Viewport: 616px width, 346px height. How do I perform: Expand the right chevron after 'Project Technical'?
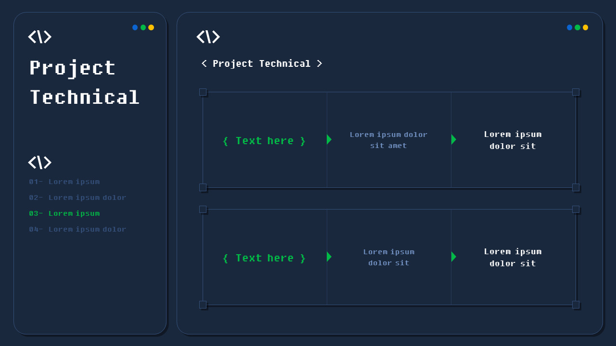pos(320,63)
